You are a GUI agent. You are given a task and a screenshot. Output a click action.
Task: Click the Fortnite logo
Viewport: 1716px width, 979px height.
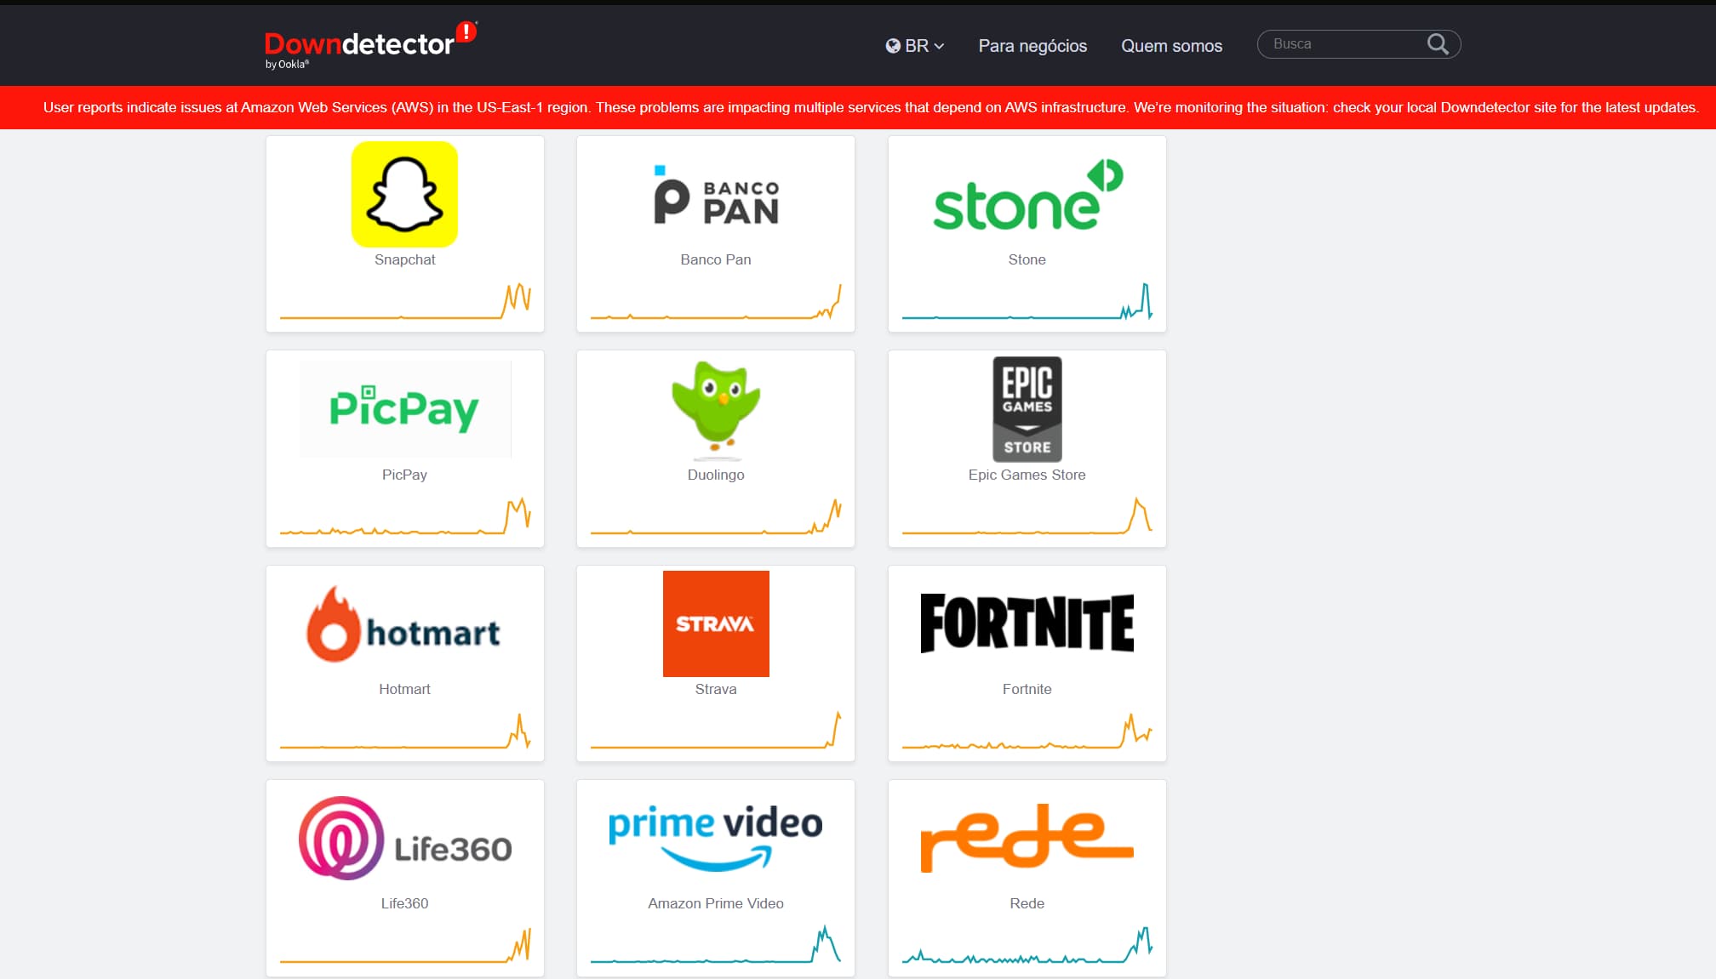tap(1027, 623)
